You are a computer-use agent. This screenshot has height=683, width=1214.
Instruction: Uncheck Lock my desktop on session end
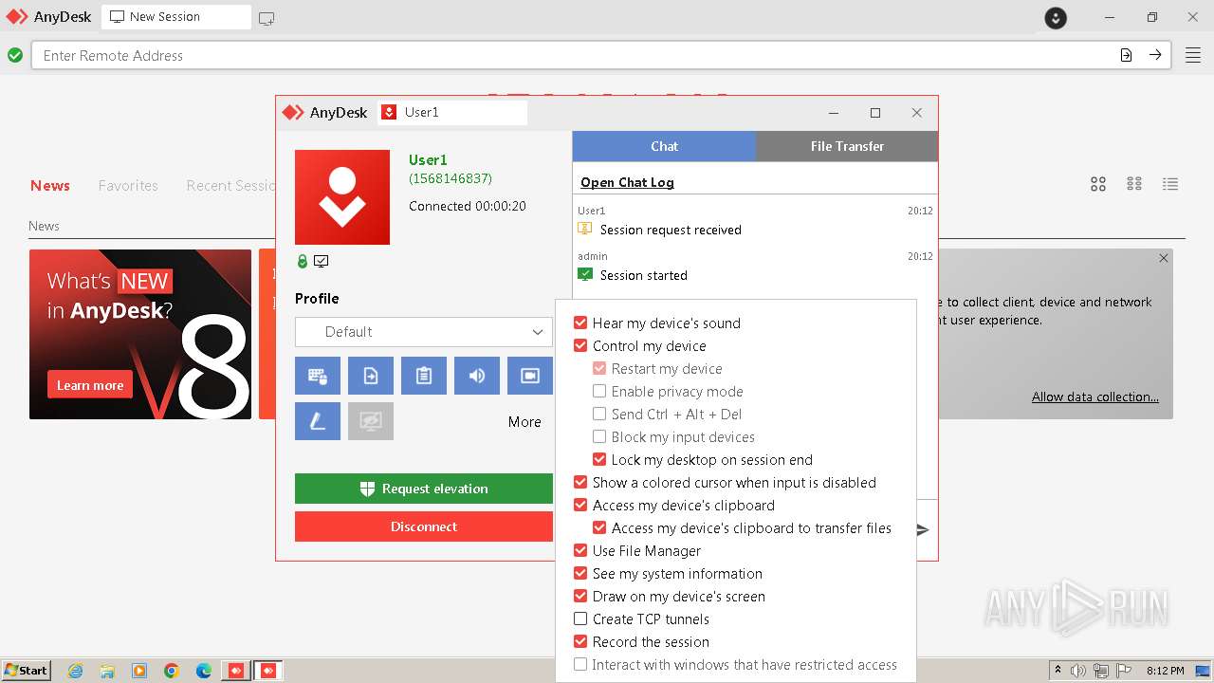[x=599, y=459]
